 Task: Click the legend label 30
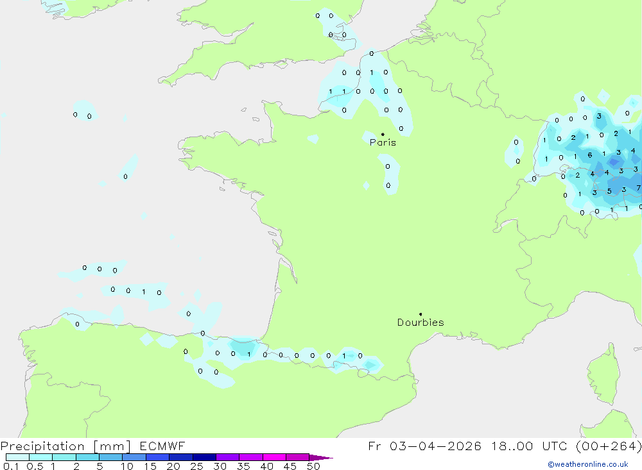220,466
